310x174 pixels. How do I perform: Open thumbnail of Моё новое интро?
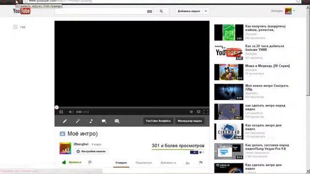click(x=229, y=92)
